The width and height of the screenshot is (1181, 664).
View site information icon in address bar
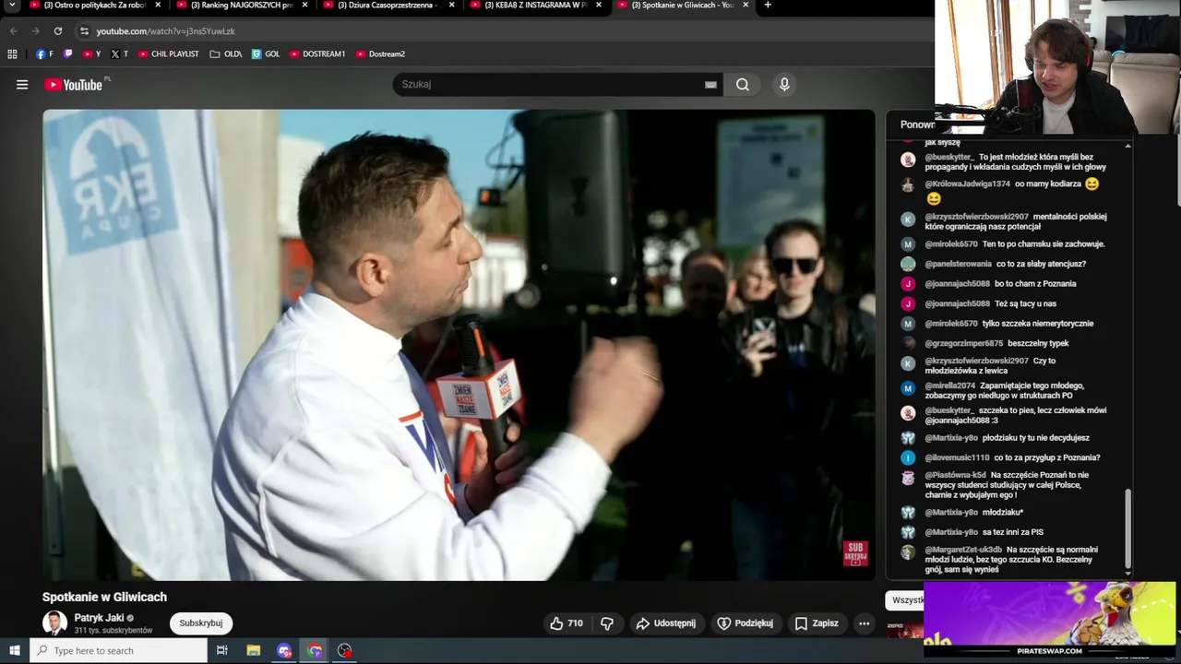click(x=84, y=31)
